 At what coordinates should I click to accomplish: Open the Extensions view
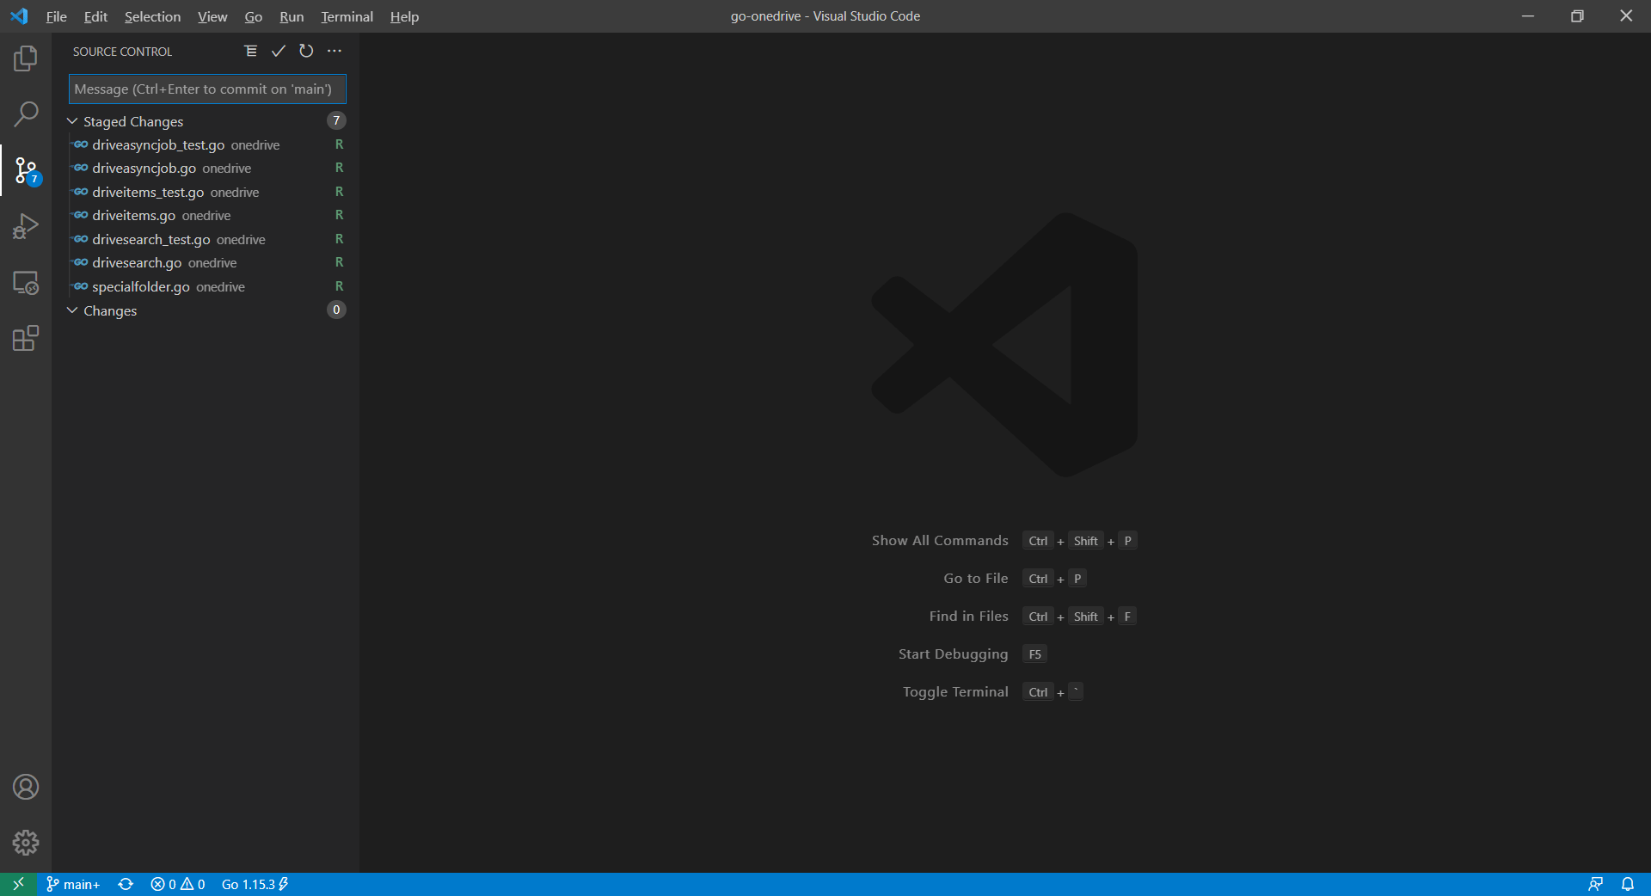click(26, 338)
